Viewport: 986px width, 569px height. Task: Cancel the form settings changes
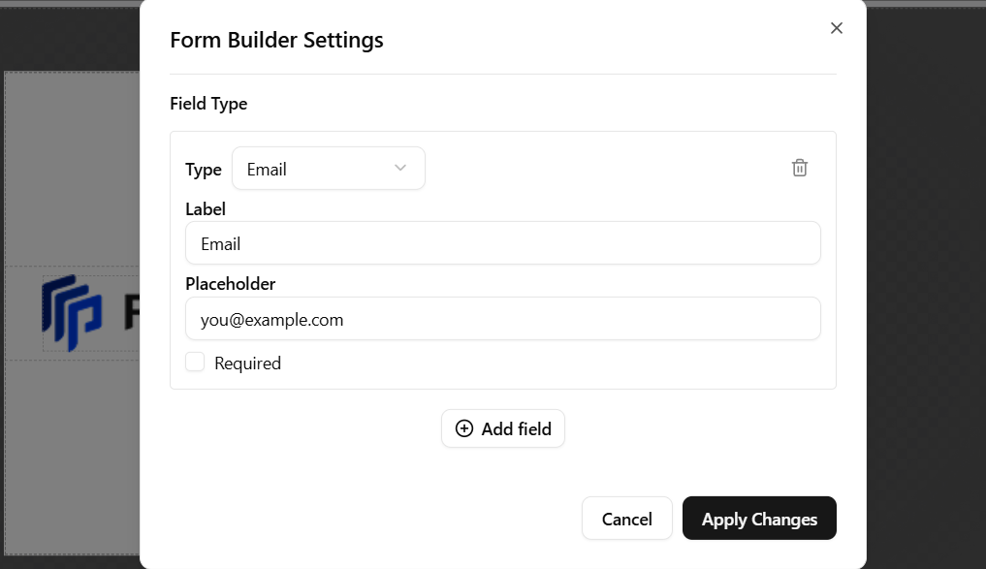click(x=627, y=519)
